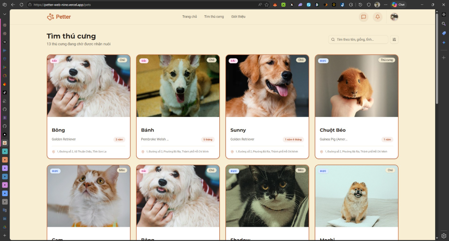Click the location pin on Chuột Béo's card

point(321,152)
